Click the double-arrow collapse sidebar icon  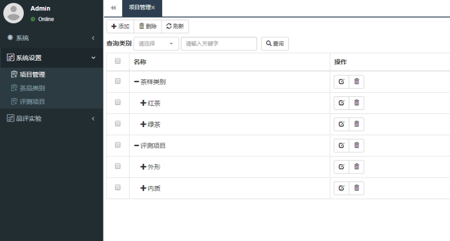click(113, 8)
